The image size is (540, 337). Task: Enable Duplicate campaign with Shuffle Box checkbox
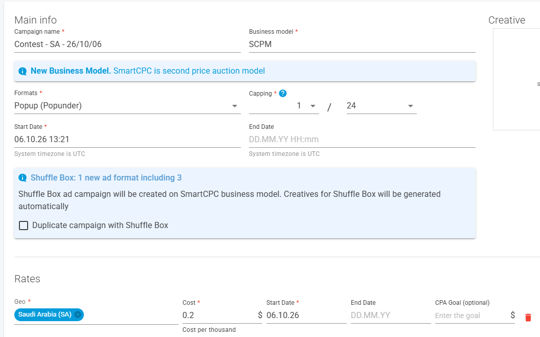coord(24,226)
